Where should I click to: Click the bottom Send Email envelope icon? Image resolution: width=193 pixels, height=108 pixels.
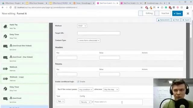pyautogui.click(x=5, y=99)
